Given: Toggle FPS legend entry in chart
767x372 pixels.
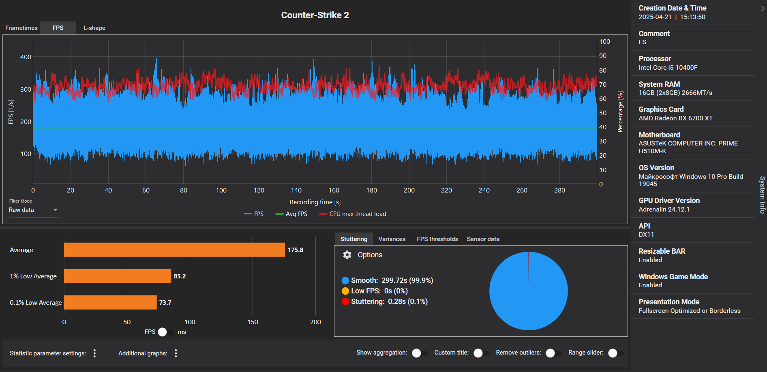Looking at the screenshot, I should tap(254, 214).
